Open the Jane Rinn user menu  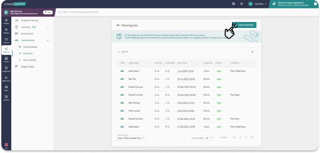click(x=258, y=4)
